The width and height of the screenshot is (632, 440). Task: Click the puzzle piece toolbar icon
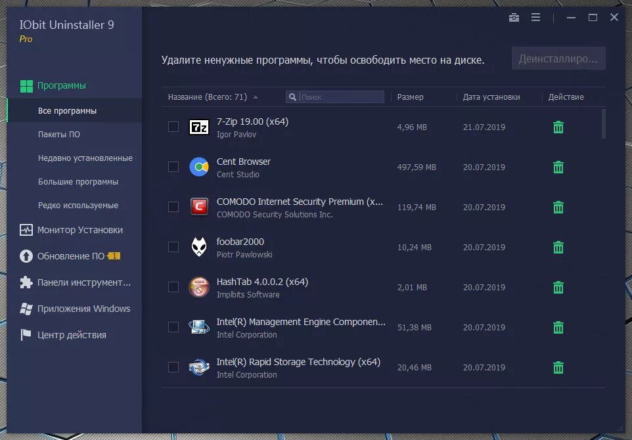[x=26, y=282]
